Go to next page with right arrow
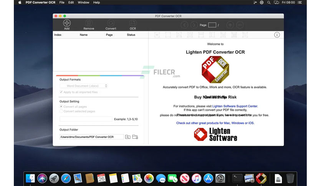 194,25
